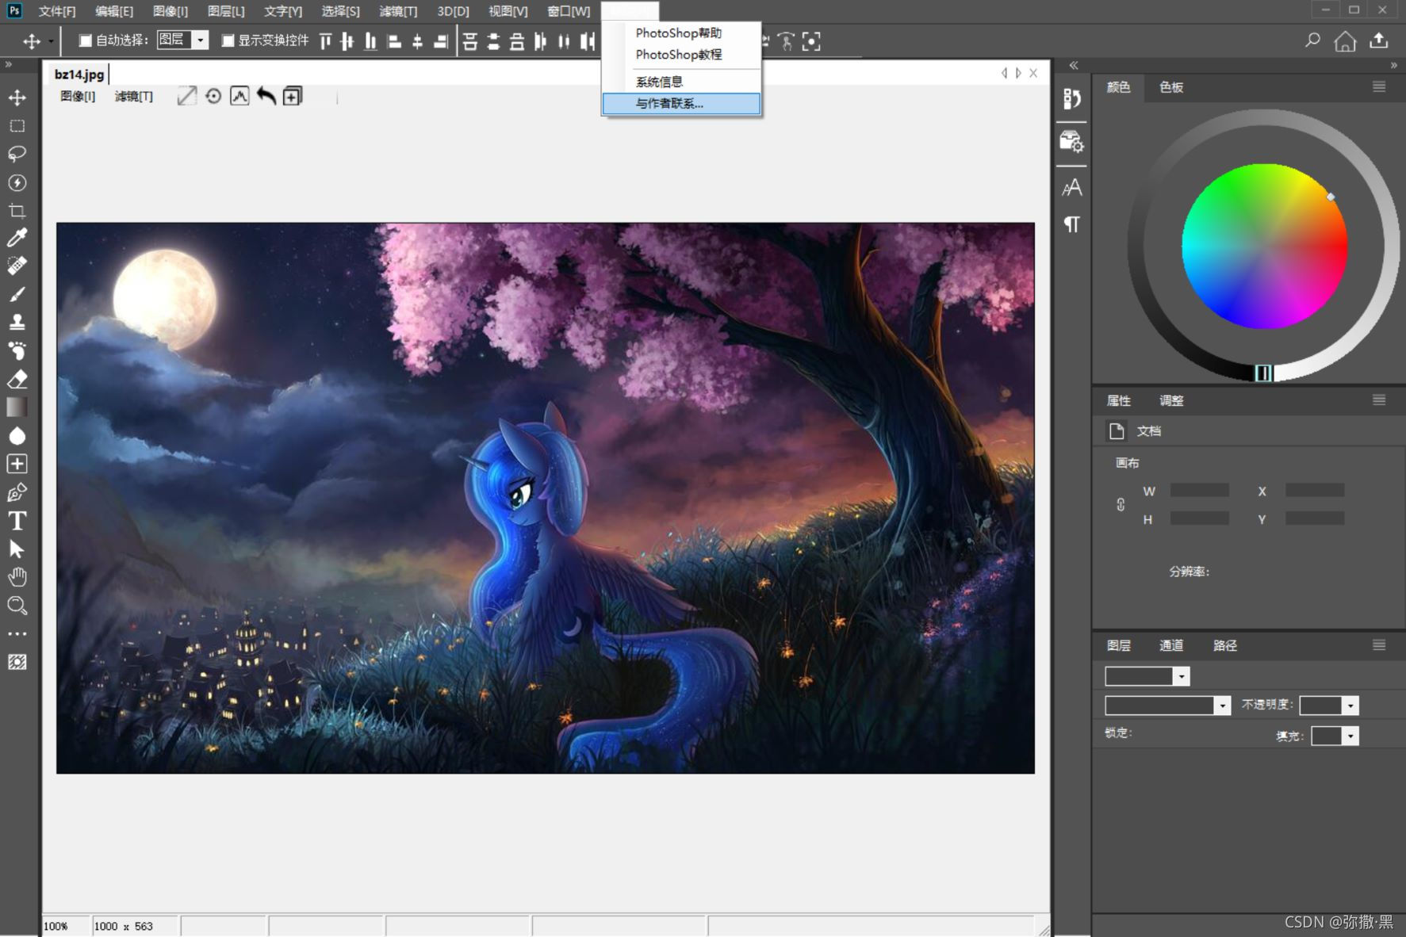The height and width of the screenshot is (937, 1406).
Task: Expand left toolbar double chevron
Action: [x=9, y=65]
